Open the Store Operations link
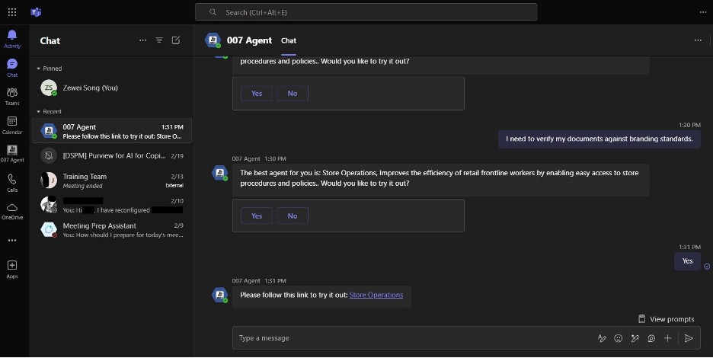 coord(376,295)
